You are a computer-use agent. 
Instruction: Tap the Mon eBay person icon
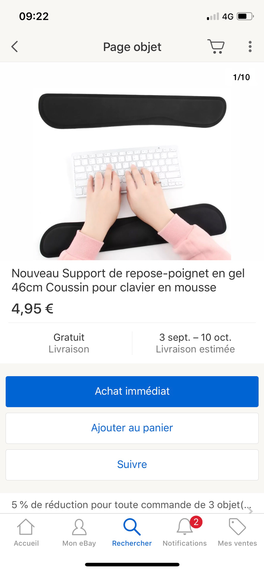point(79,527)
